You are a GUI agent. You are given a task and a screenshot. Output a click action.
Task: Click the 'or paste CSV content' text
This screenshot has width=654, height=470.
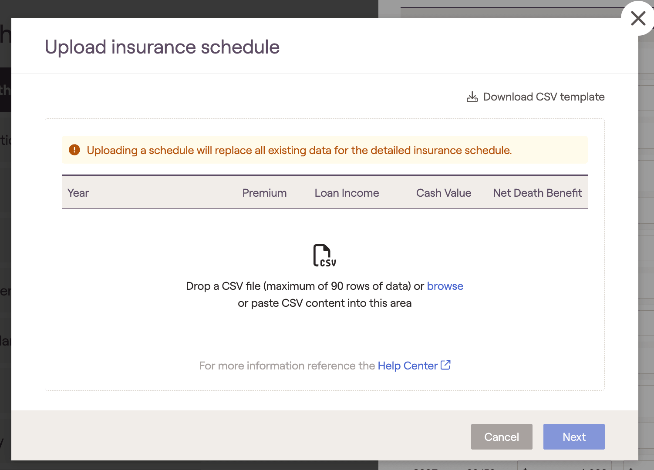(324, 303)
